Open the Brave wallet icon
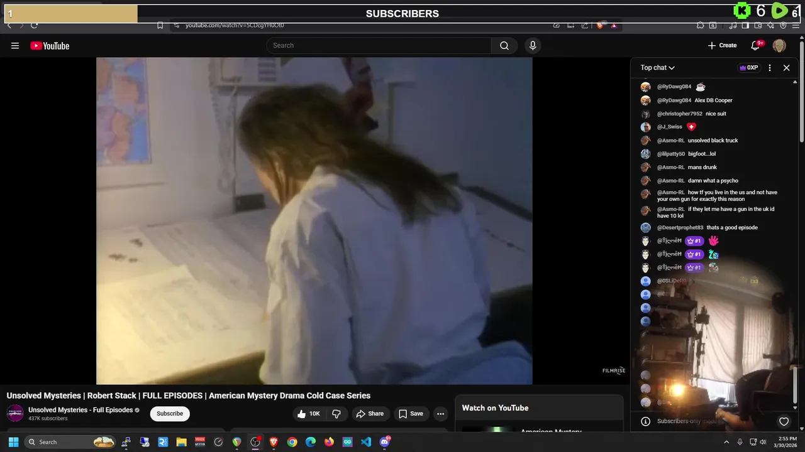805x452 pixels. click(758, 26)
